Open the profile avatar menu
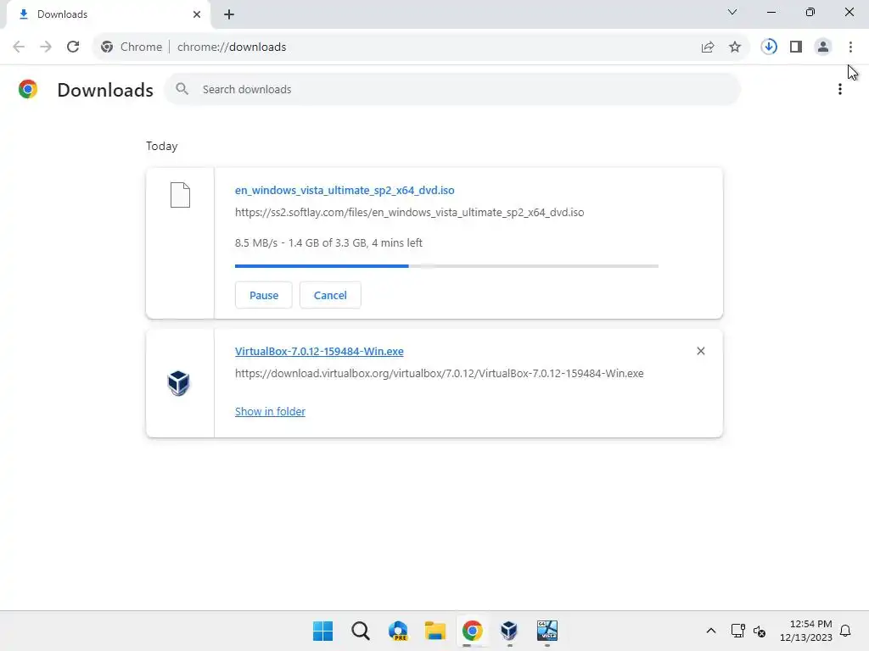 [823, 47]
